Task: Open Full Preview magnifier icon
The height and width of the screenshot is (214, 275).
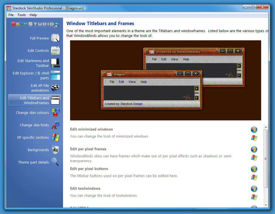Action: [x=55, y=38]
